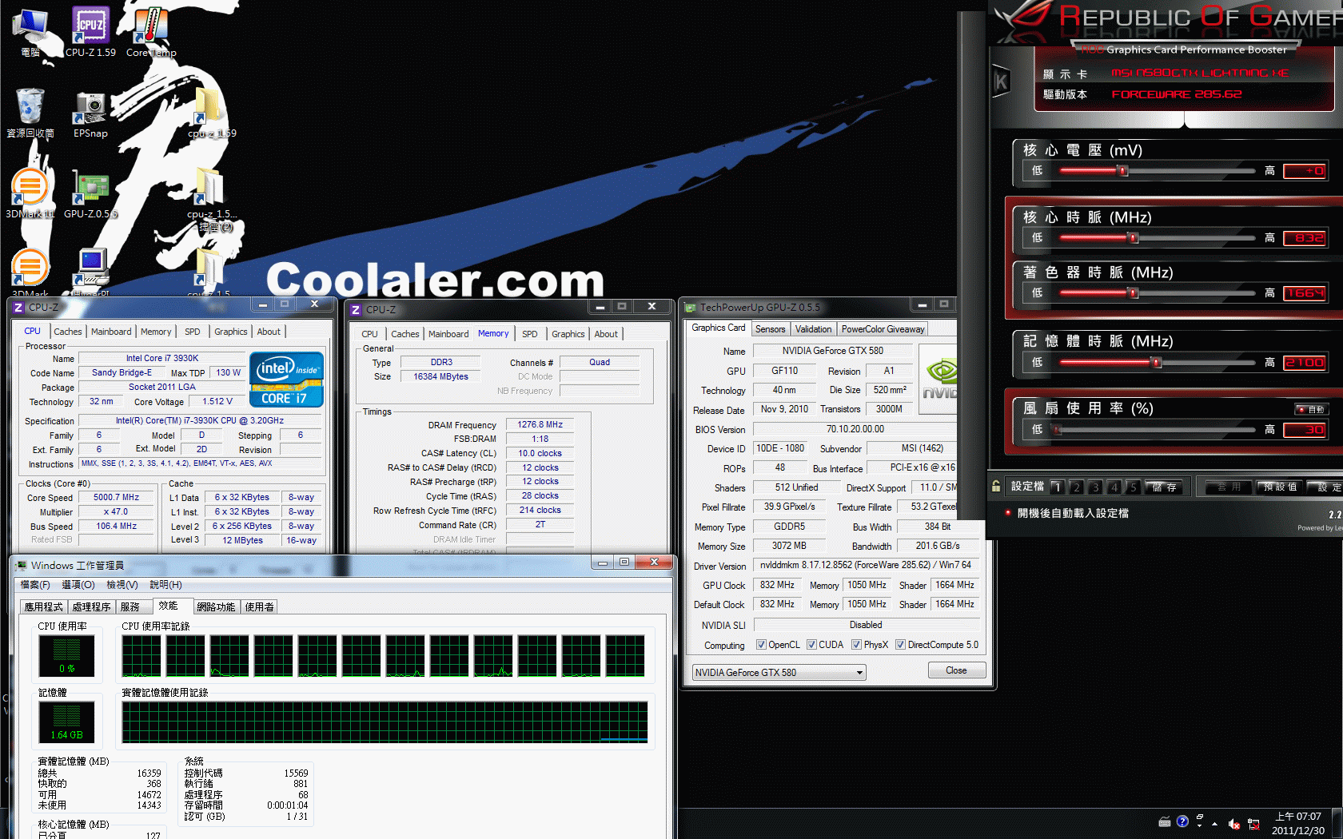Click the 套用 apply button in ROG
1343x839 pixels.
(x=1229, y=487)
